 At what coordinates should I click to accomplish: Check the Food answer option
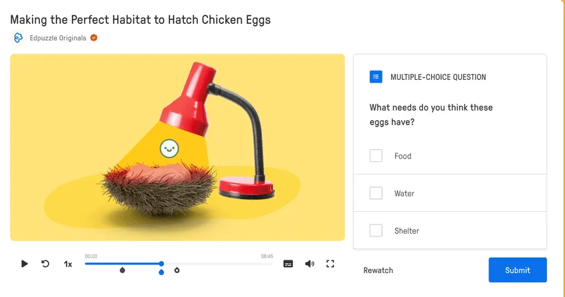click(x=376, y=156)
